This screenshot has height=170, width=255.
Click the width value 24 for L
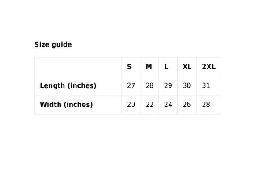tap(168, 105)
